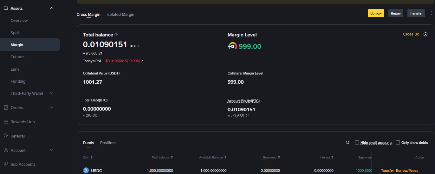Open the BTC currency unit dropdown
Viewport: 435px width, 174px height.
pos(134,46)
